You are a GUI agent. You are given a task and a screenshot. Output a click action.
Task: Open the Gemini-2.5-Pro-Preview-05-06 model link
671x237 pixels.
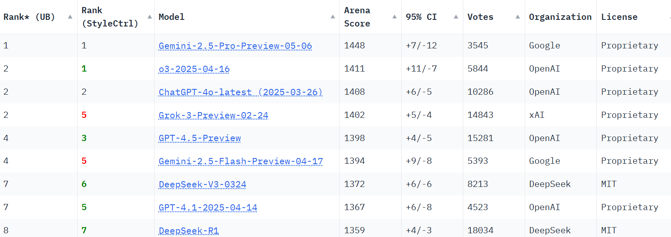[235, 46]
